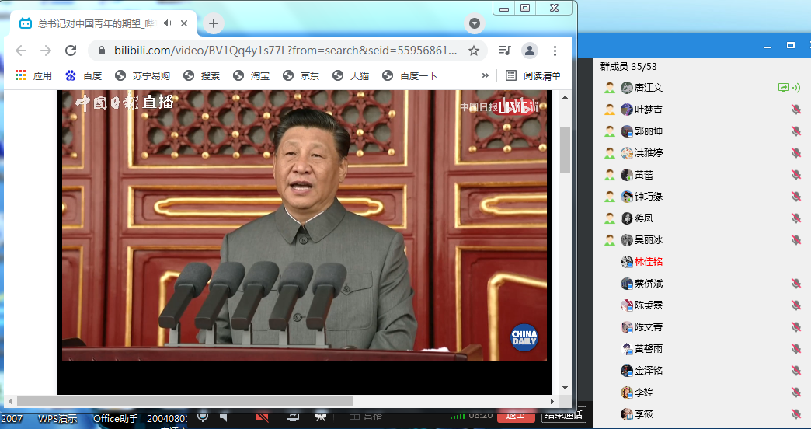Image resolution: width=811 pixels, height=429 pixels.
Task: Click the red 退出 button
Action: tap(516, 416)
